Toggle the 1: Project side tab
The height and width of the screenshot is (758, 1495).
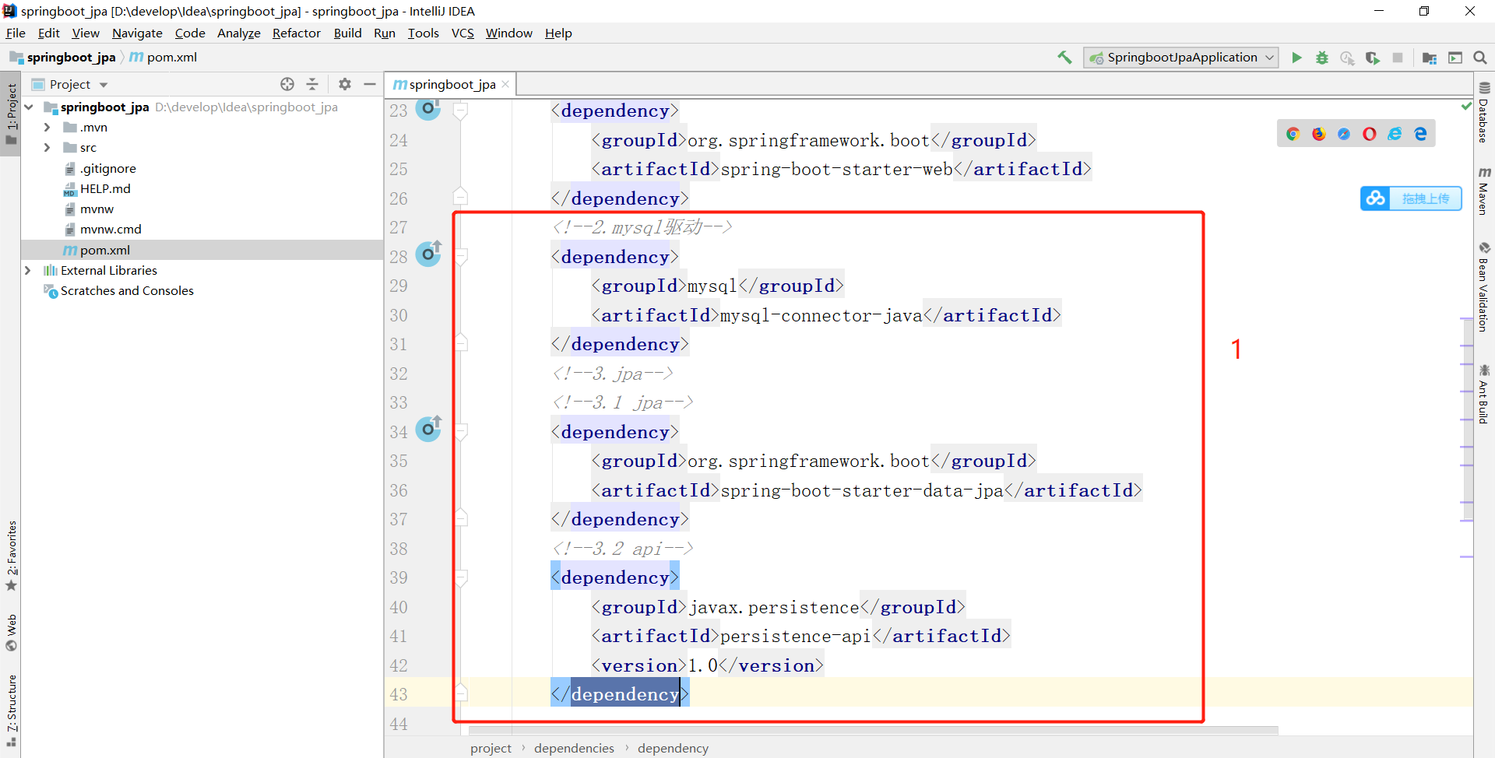[11, 114]
